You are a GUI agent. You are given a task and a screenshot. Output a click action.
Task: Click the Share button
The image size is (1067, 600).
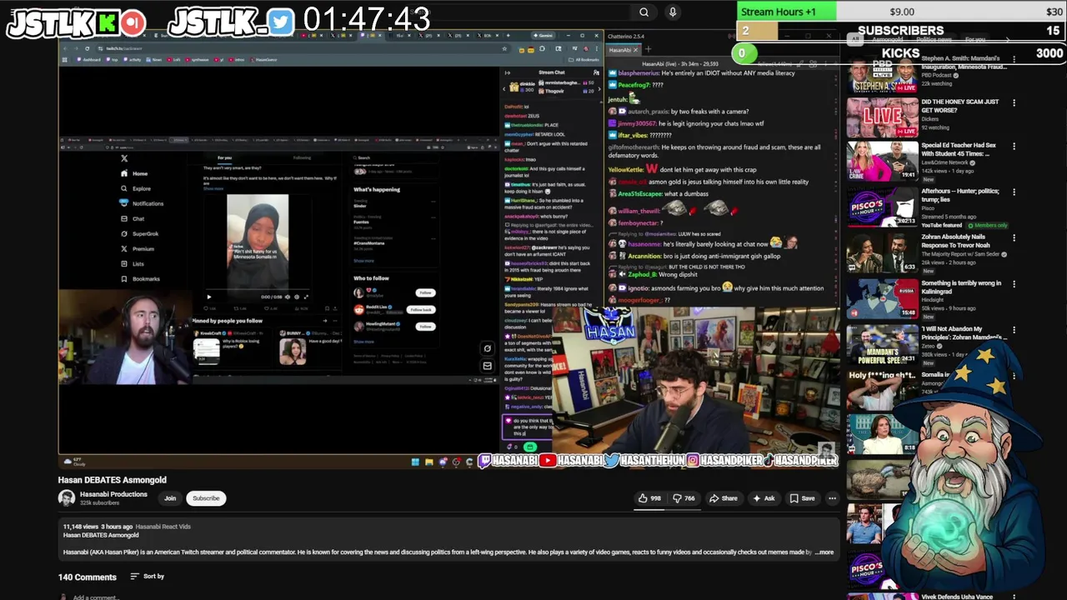coord(723,498)
